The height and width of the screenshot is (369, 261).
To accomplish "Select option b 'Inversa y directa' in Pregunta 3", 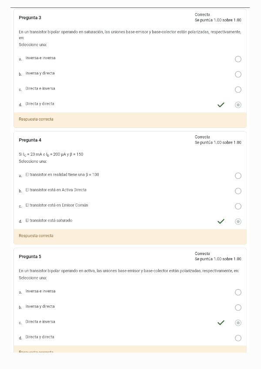I will (238, 74).
